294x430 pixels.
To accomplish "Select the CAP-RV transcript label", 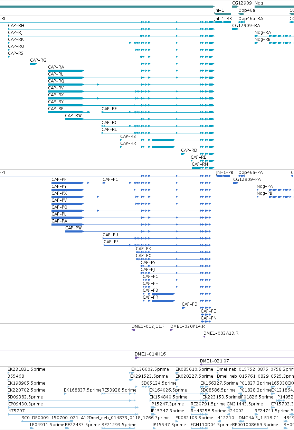I will (56, 88).
